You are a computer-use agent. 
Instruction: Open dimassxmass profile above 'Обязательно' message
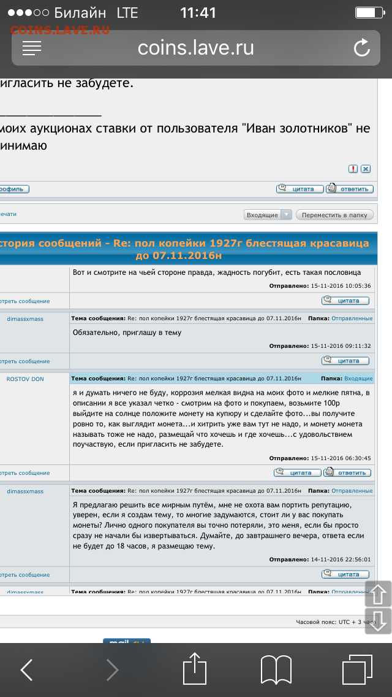point(25,318)
